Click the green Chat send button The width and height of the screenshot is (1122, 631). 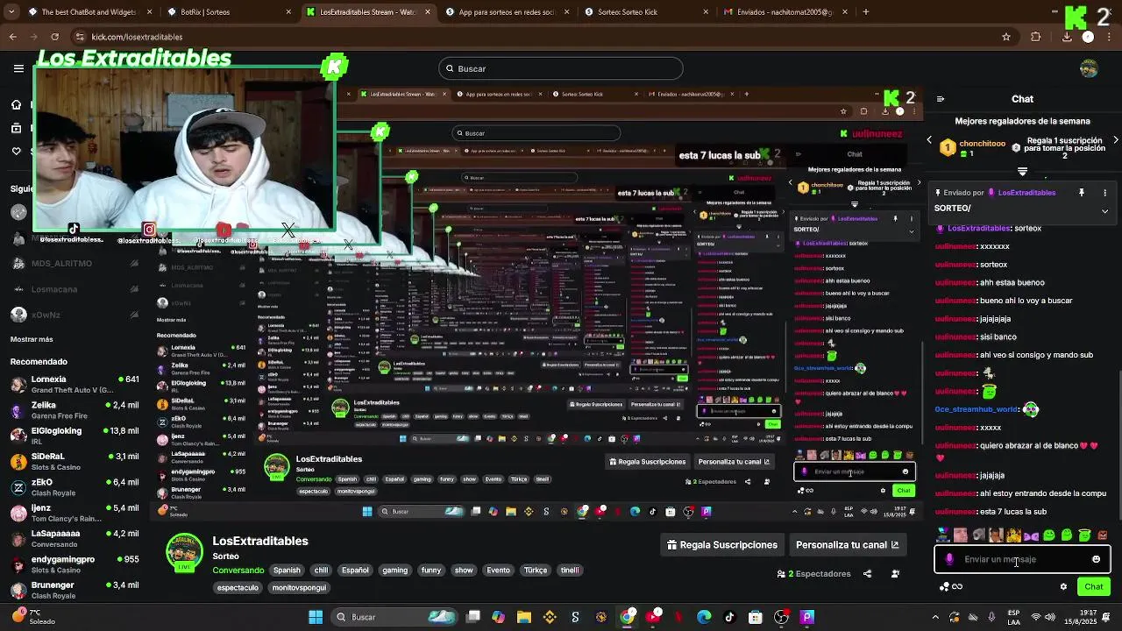(x=1094, y=586)
